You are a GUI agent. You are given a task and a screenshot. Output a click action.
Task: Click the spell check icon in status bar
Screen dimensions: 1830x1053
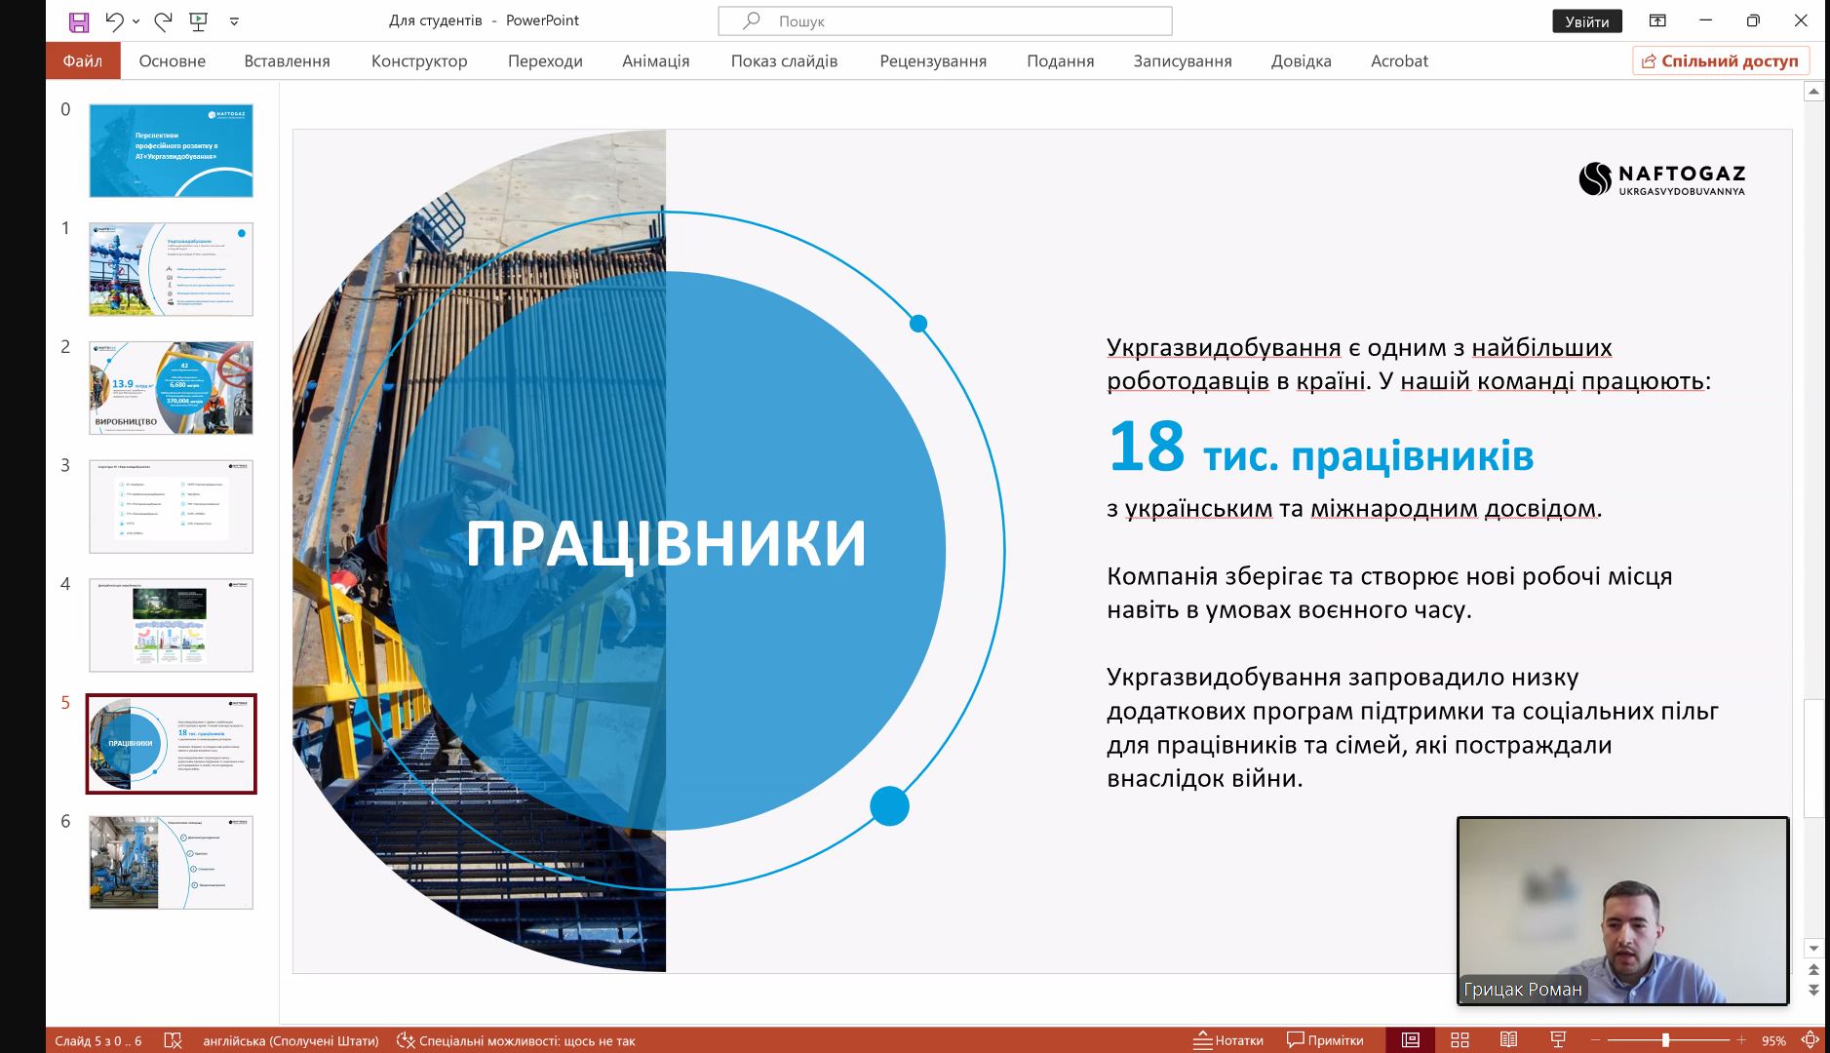(x=174, y=1040)
